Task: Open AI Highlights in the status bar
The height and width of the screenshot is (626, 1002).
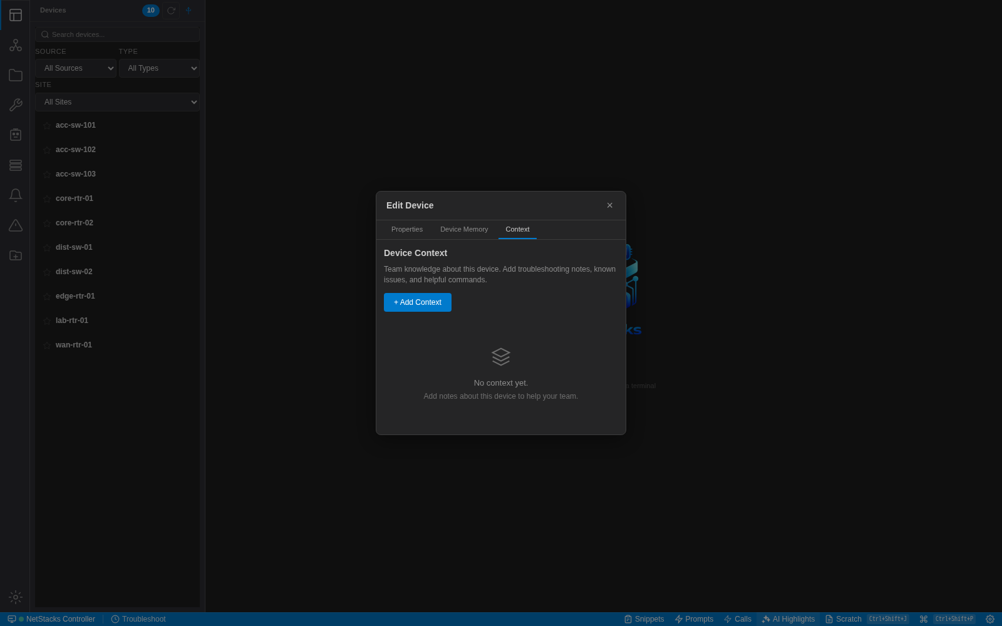Action: [788, 619]
